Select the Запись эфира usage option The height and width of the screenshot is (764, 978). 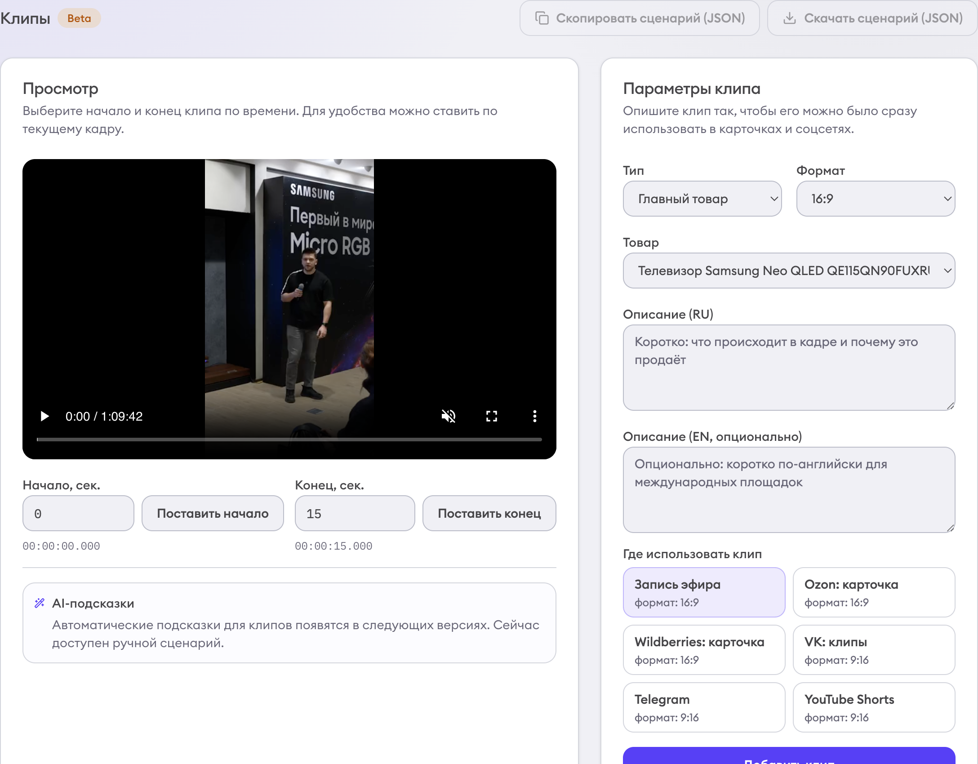tap(704, 592)
